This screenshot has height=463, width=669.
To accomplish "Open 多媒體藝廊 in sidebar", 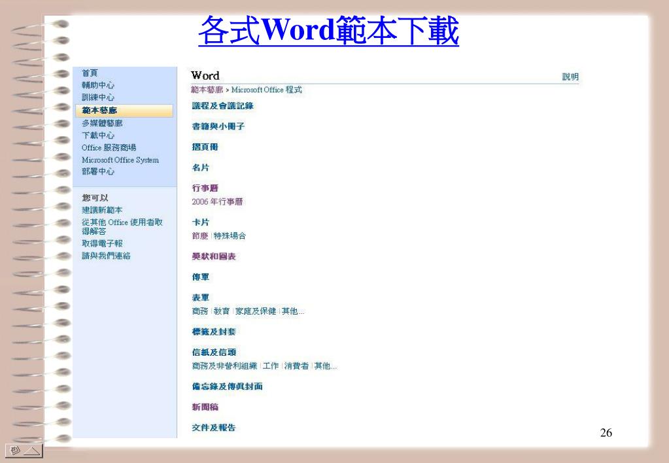I will (102, 124).
